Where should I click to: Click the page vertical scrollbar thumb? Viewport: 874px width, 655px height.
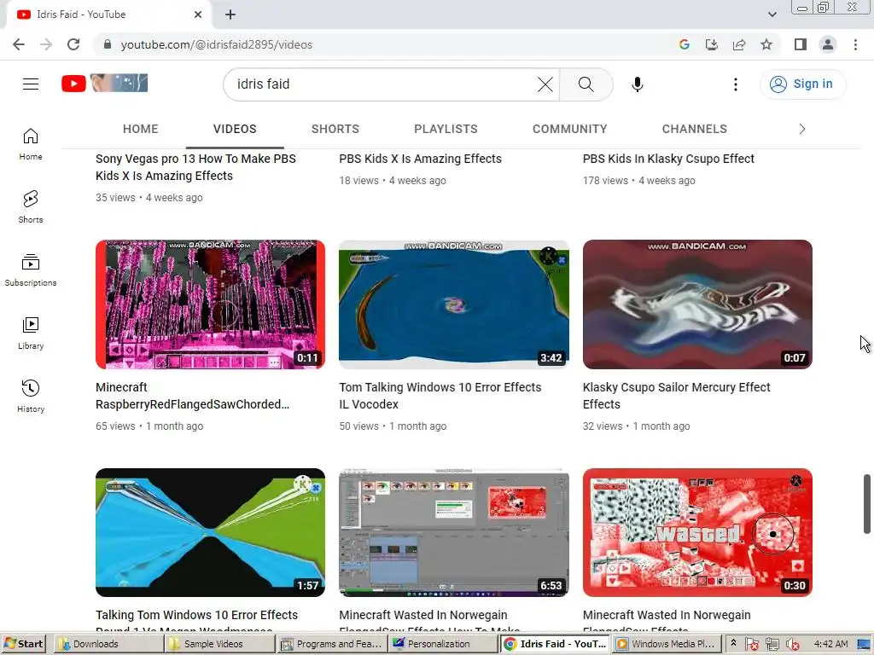click(x=867, y=503)
